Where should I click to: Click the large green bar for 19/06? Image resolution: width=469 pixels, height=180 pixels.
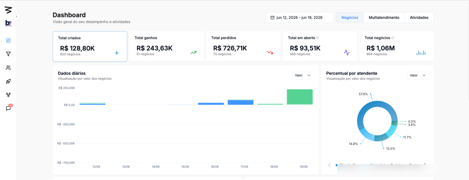click(300, 97)
